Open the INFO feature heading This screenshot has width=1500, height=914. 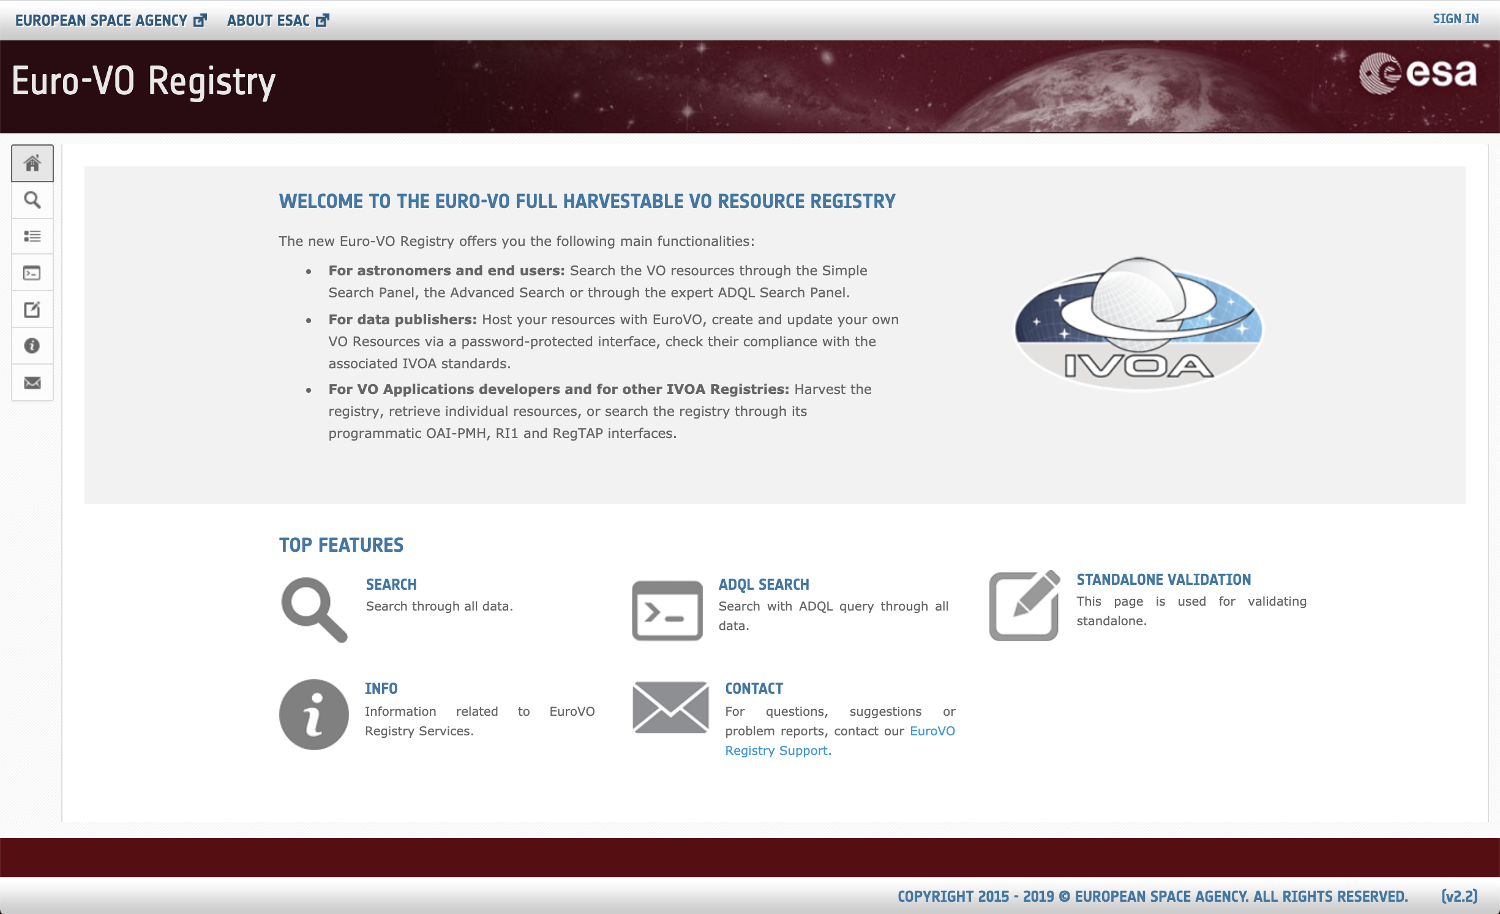(381, 688)
